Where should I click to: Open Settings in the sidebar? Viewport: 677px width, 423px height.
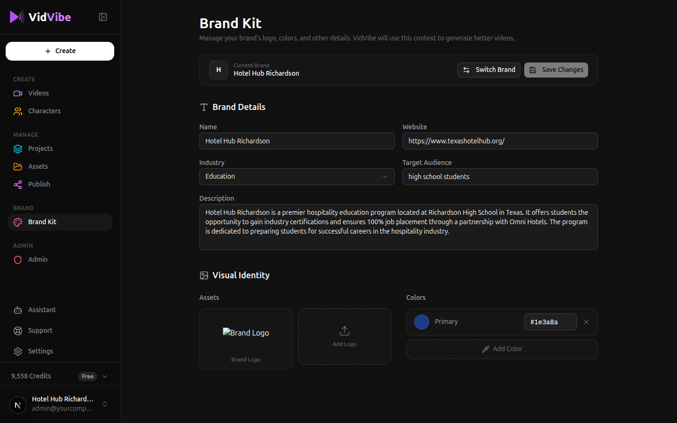(x=60, y=351)
